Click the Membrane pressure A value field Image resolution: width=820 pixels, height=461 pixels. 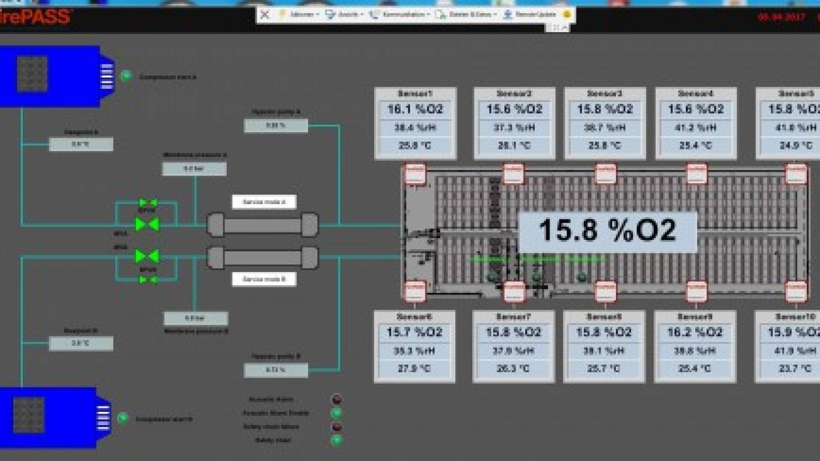pyautogui.click(x=194, y=169)
